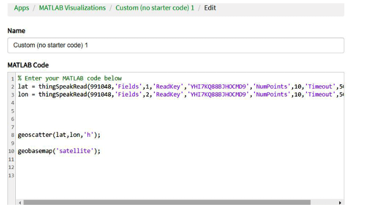Click the geoscatter(lat,lon,'h') line
365x213 pixels.
pyautogui.click(x=59, y=135)
